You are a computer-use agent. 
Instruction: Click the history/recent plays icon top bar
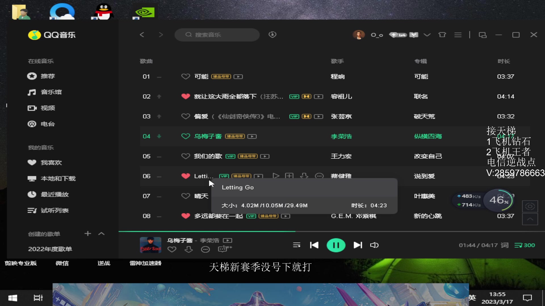(x=272, y=34)
